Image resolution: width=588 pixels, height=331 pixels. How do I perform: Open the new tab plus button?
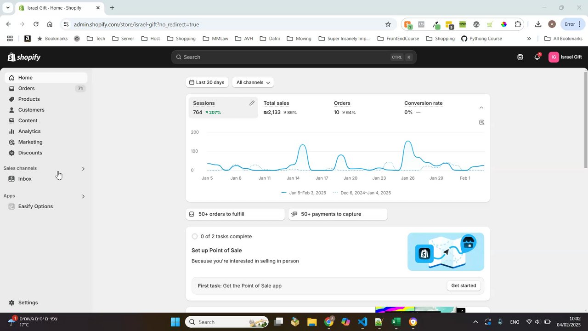coord(112,8)
